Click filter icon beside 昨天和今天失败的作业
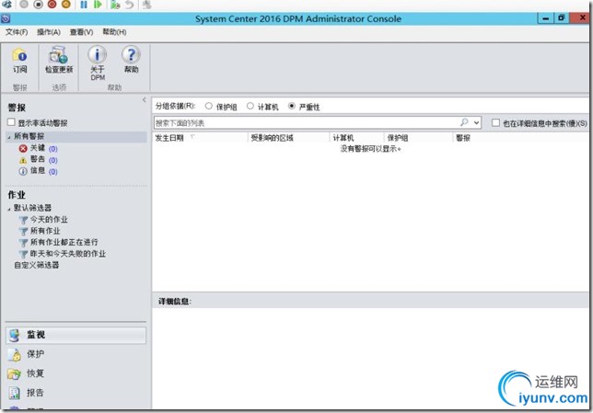This screenshot has width=593, height=413. 23,254
